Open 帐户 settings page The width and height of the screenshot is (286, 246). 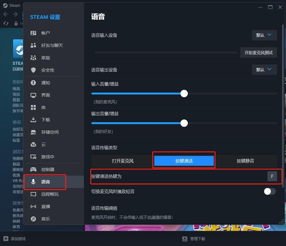click(x=53, y=33)
